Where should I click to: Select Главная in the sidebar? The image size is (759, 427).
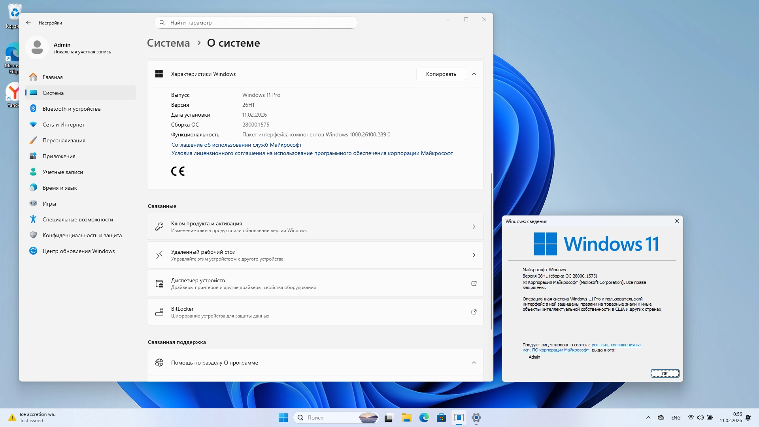(53, 77)
